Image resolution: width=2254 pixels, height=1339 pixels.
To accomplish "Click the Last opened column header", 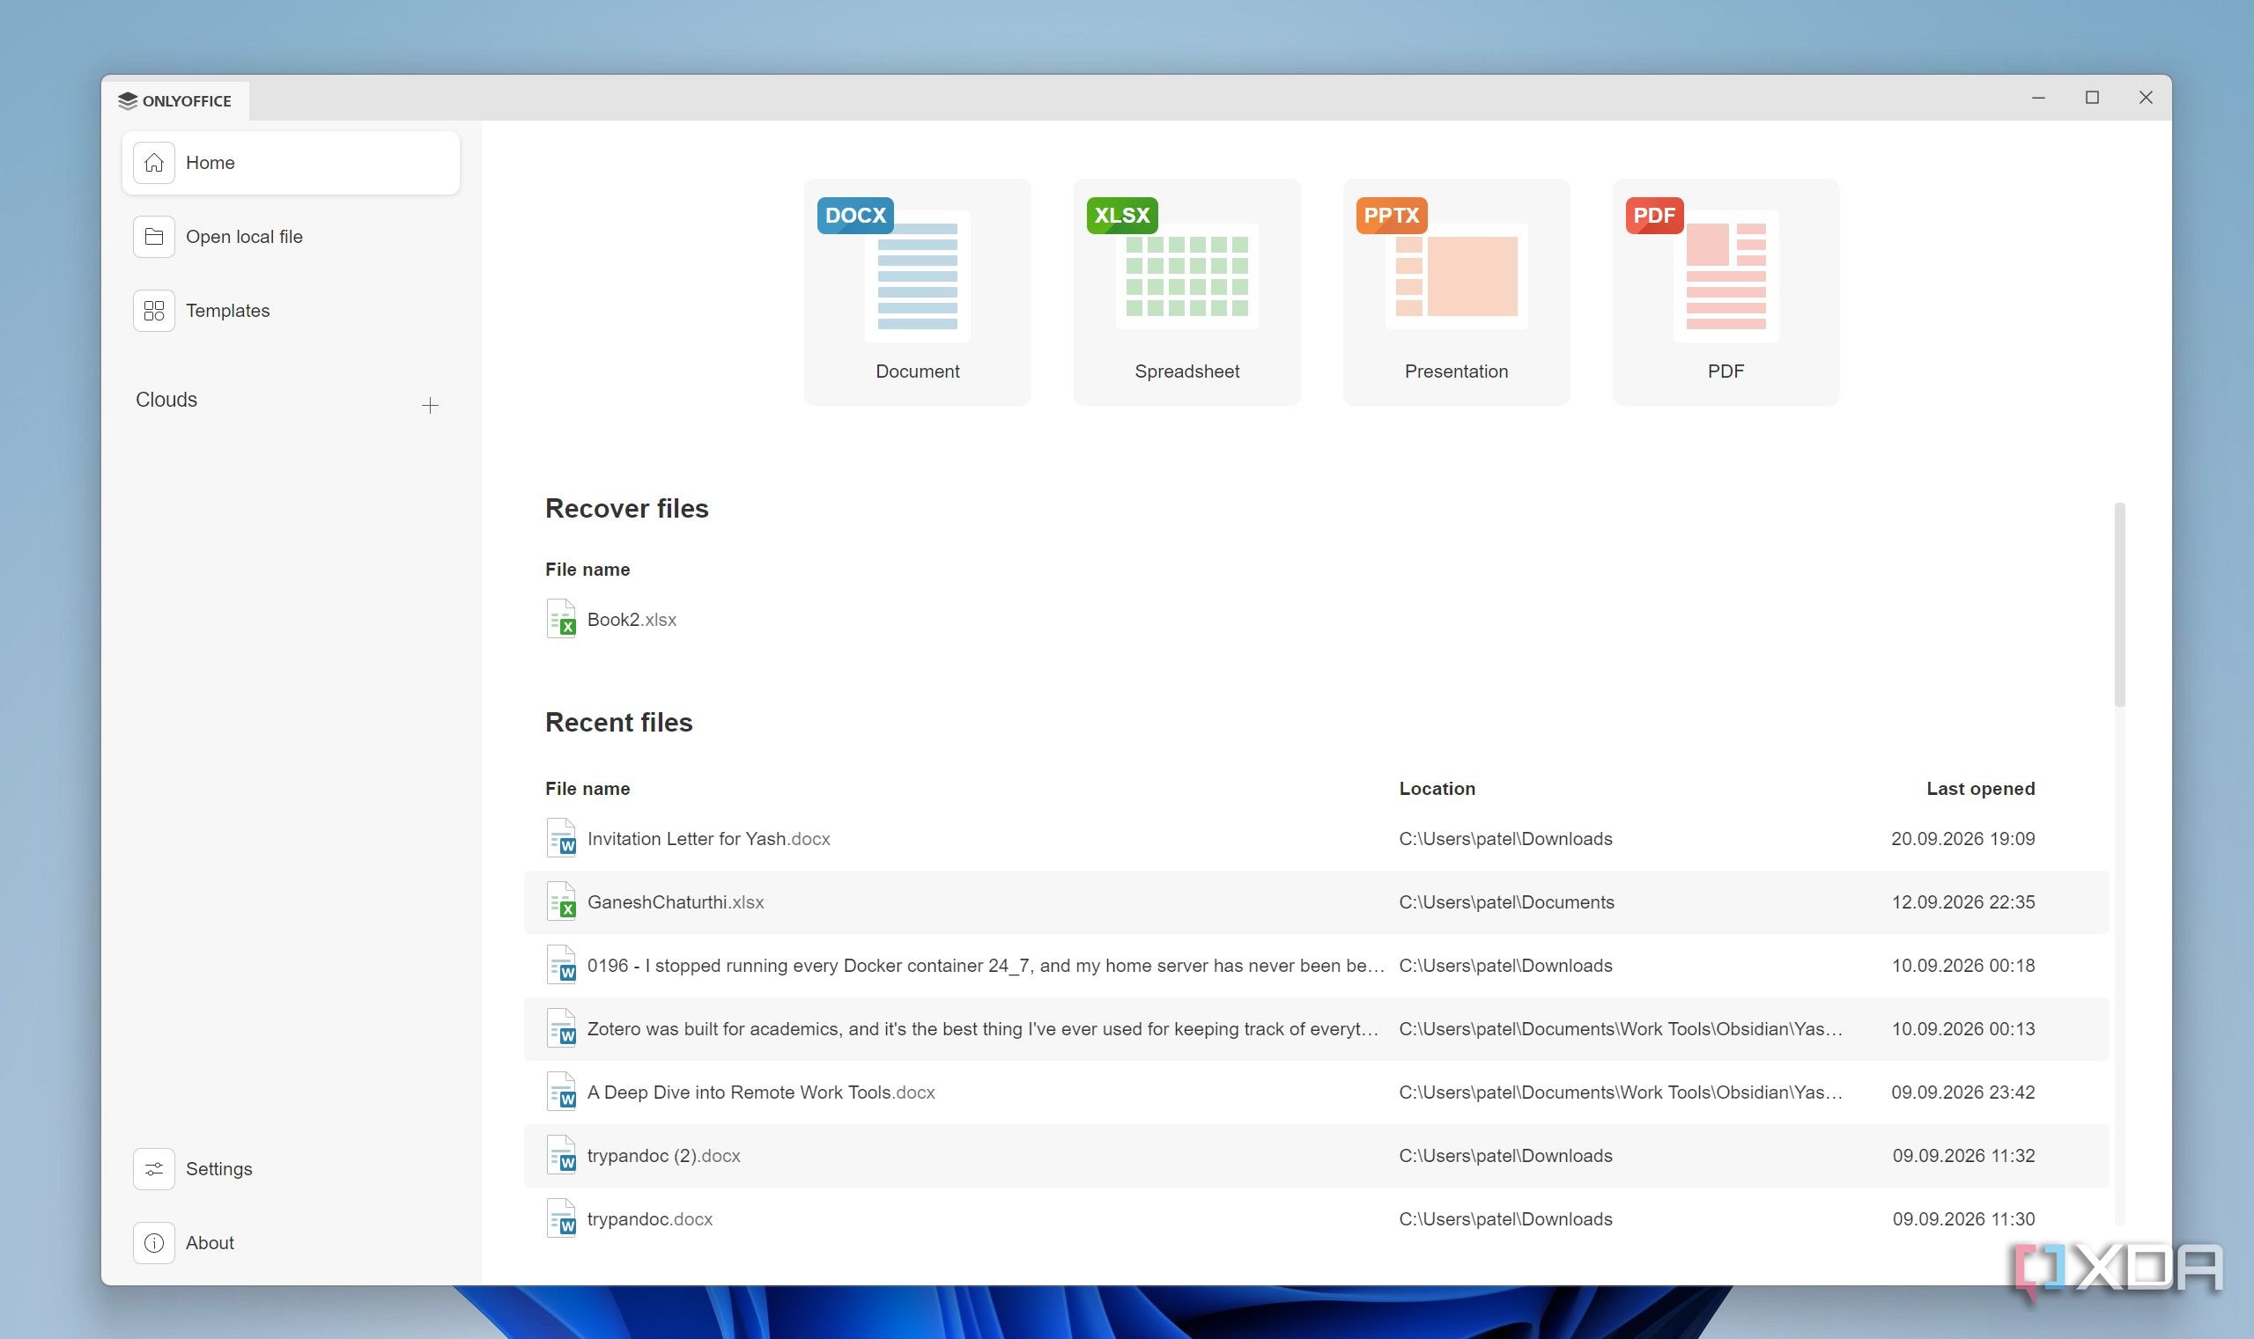I will pyautogui.click(x=1980, y=788).
